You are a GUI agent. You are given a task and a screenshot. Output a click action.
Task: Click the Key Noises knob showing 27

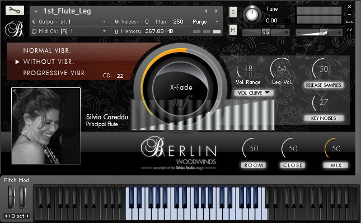[321, 103]
